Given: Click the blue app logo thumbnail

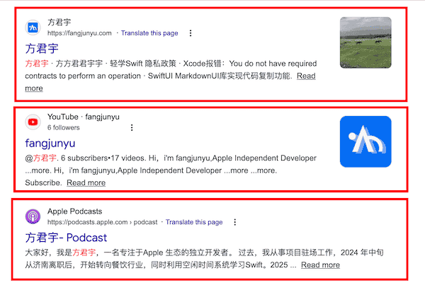Looking at the screenshot, I should click(365, 141).
